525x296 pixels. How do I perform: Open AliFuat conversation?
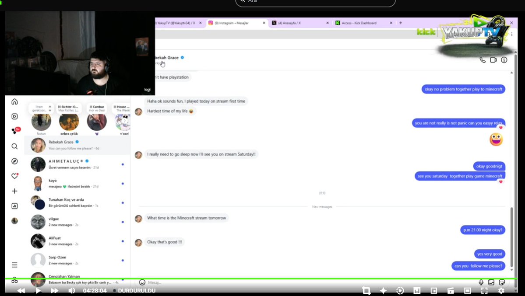click(77, 241)
